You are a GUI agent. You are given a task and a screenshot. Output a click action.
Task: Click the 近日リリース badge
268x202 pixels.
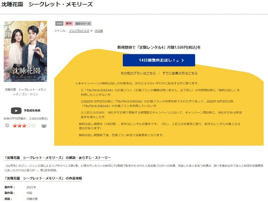83,24
